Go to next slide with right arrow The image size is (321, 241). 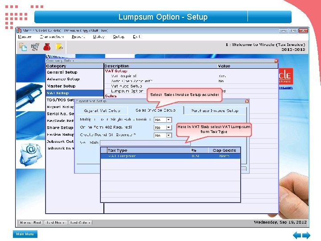(306, 235)
